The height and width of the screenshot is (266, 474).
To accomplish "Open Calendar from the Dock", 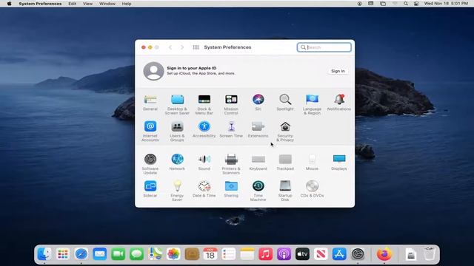I will coord(210,254).
